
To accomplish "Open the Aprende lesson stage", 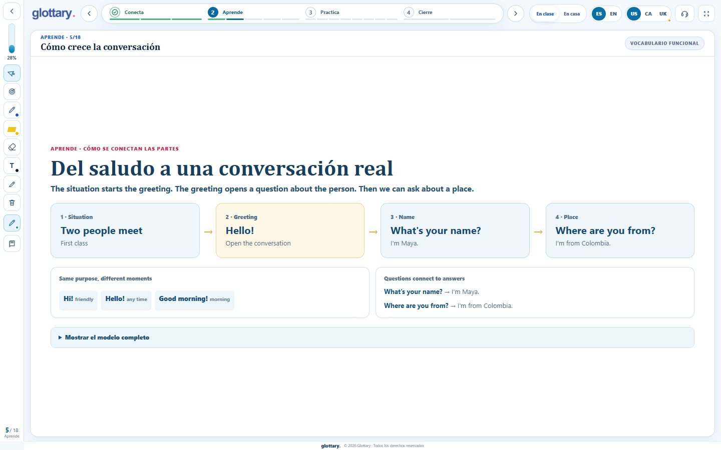I will (253, 13).
